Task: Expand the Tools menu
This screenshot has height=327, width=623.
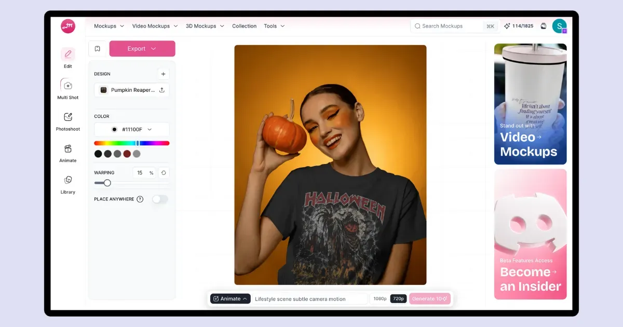Action: (x=274, y=26)
